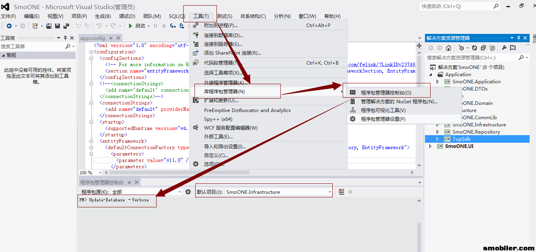Open the 窗口(W) menu

coord(307,16)
